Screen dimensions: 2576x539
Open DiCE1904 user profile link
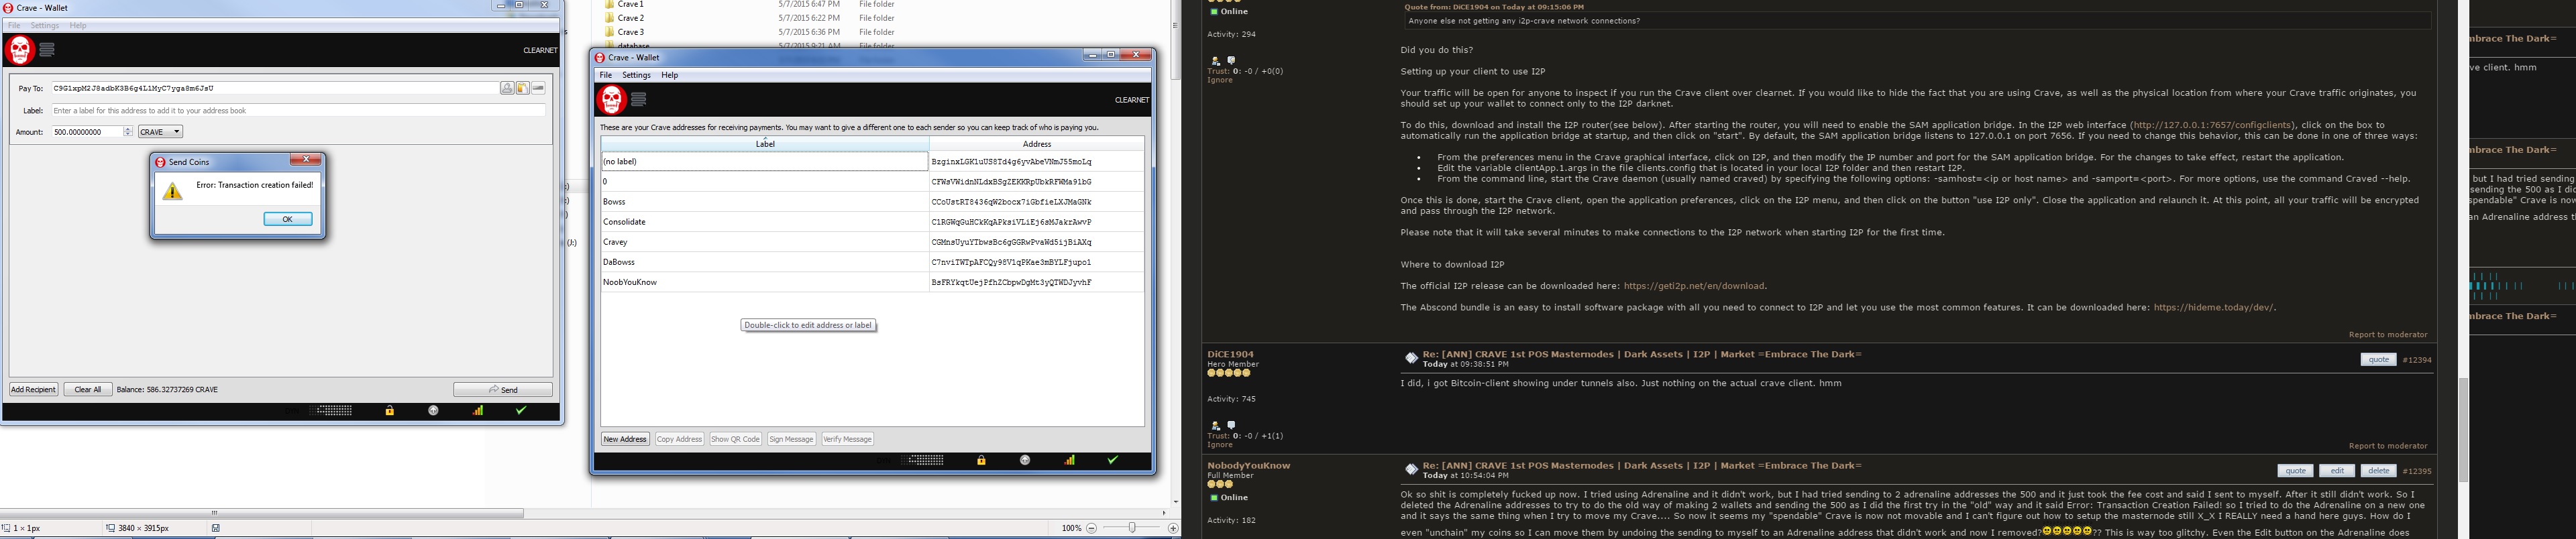tap(1230, 354)
